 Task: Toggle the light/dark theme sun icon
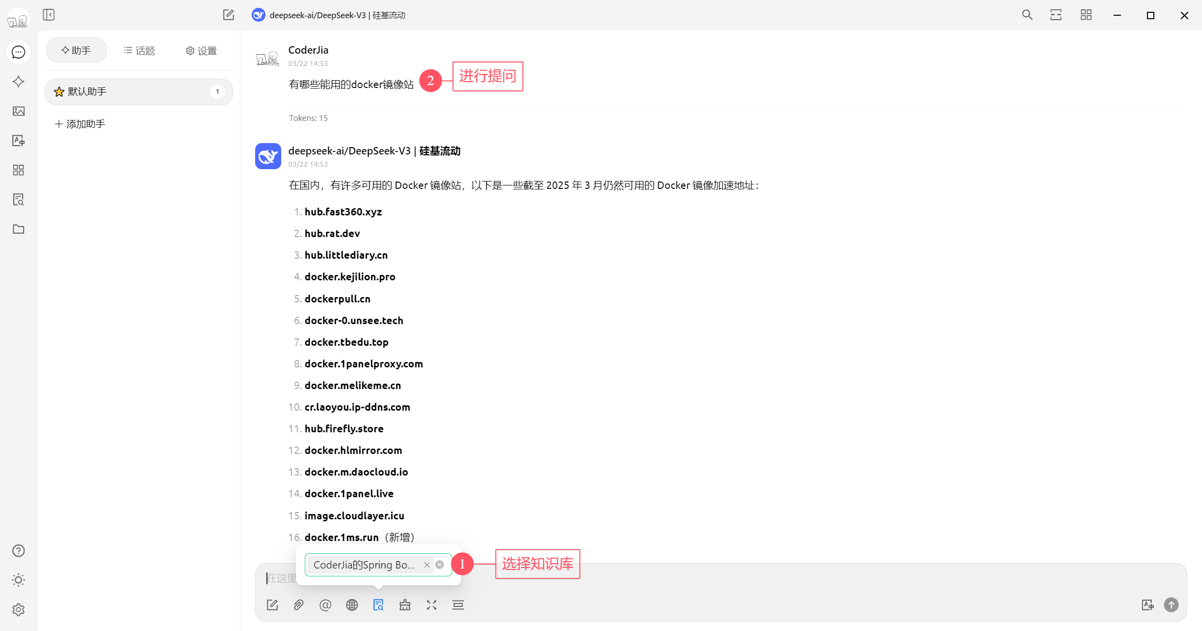click(18, 580)
